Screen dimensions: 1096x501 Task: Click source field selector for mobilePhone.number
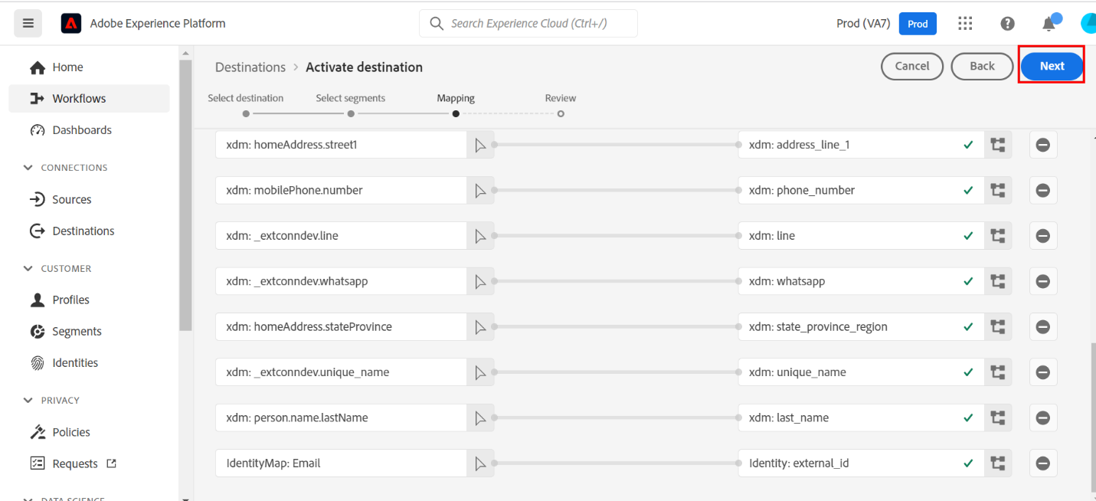(x=480, y=191)
